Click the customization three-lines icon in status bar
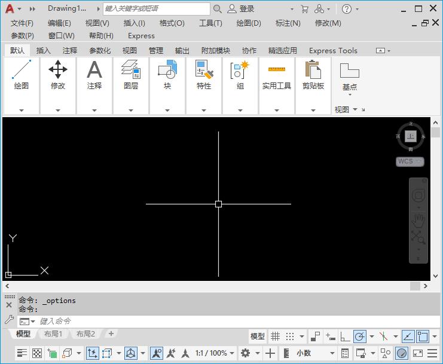Screen dimensions: 443x364 click(432, 353)
